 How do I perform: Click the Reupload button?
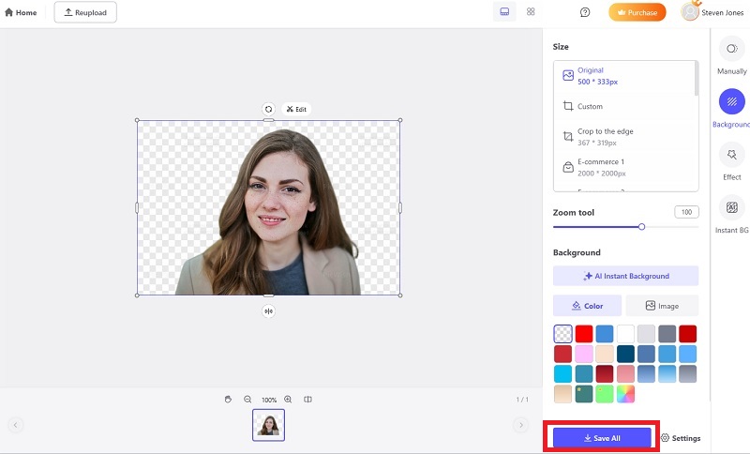pyautogui.click(x=85, y=12)
